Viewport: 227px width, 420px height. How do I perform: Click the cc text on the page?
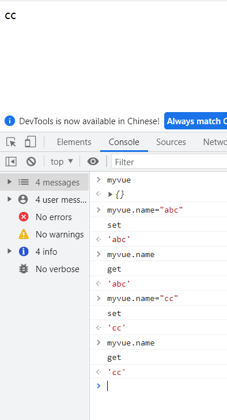[x=10, y=16]
